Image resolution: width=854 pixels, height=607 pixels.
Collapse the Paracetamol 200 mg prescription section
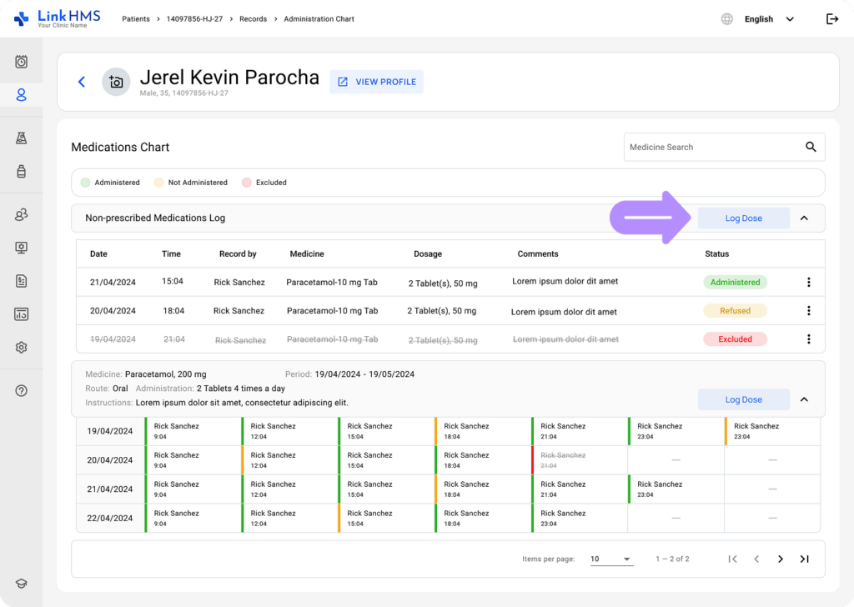click(x=804, y=399)
